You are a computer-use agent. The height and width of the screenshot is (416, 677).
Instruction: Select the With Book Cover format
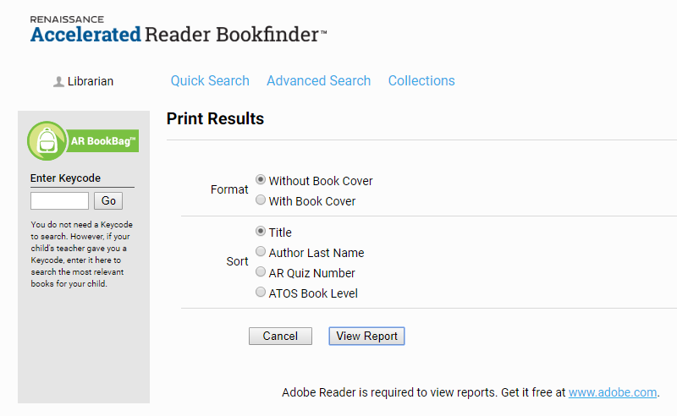(x=261, y=200)
